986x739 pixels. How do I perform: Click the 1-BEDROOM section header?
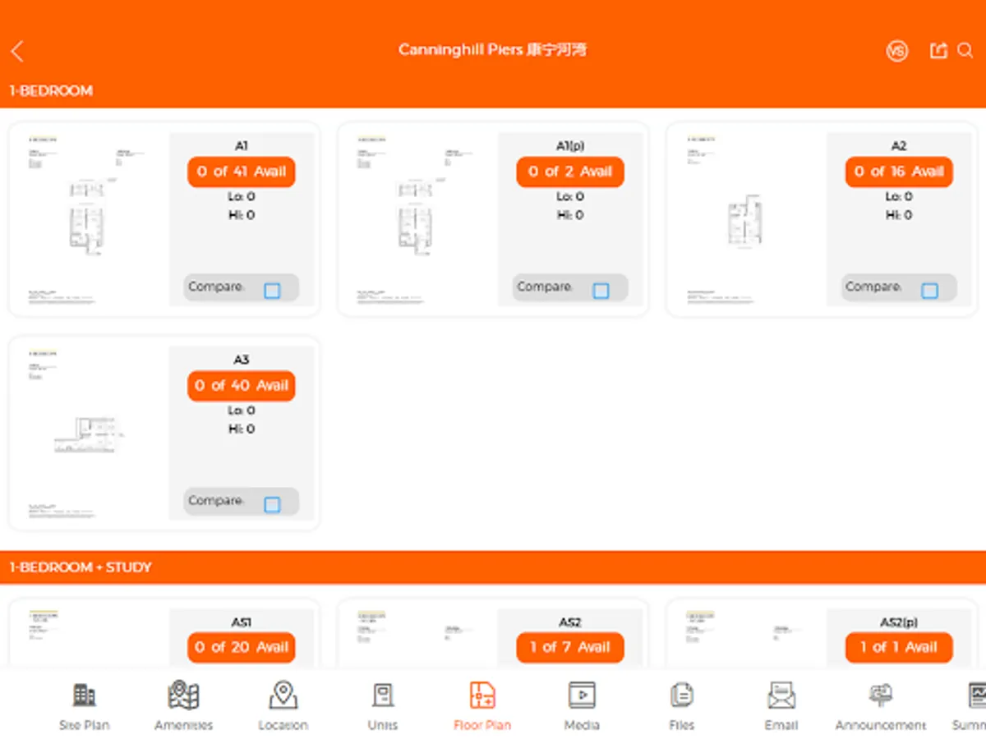coord(493,91)
